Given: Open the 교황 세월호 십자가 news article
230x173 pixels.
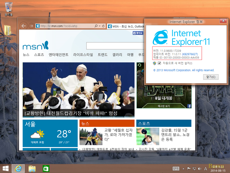Looking at the screenshot, I should click(119, 134).
